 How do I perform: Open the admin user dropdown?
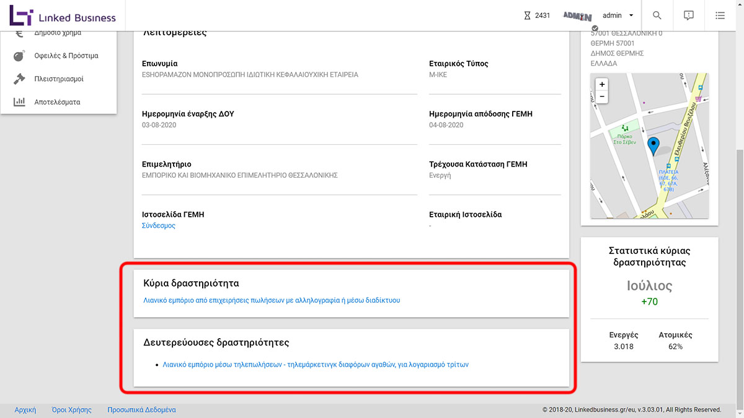[618, 15]
